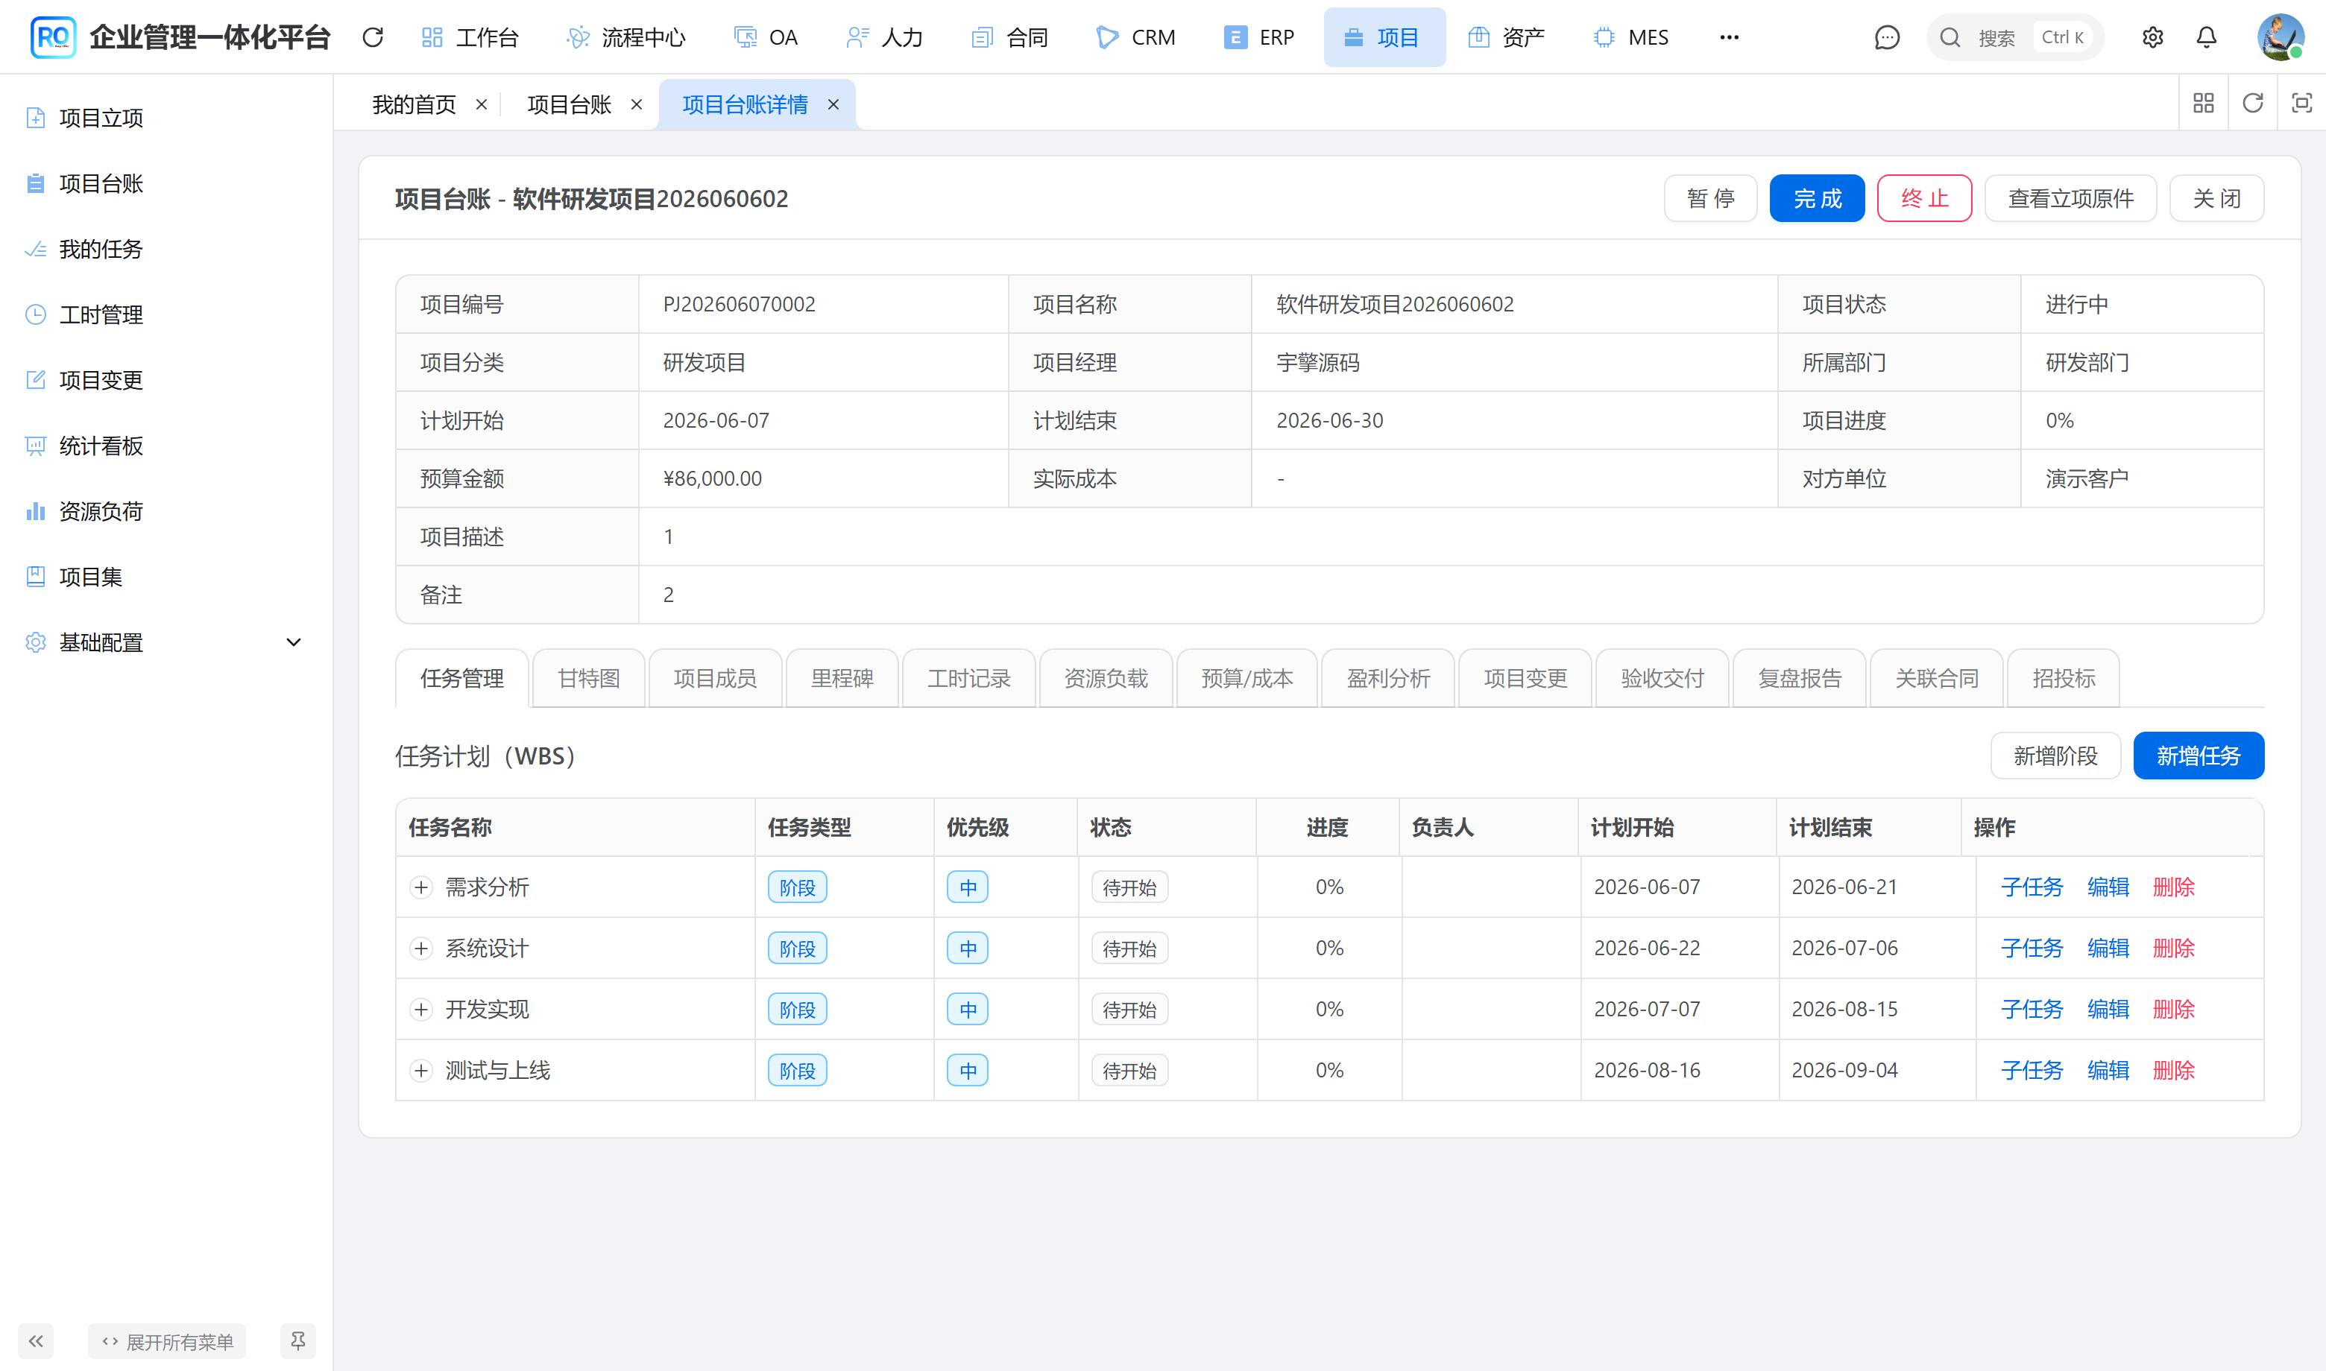
Task: Close the 我的首页 tab
Action: (482, 104)
